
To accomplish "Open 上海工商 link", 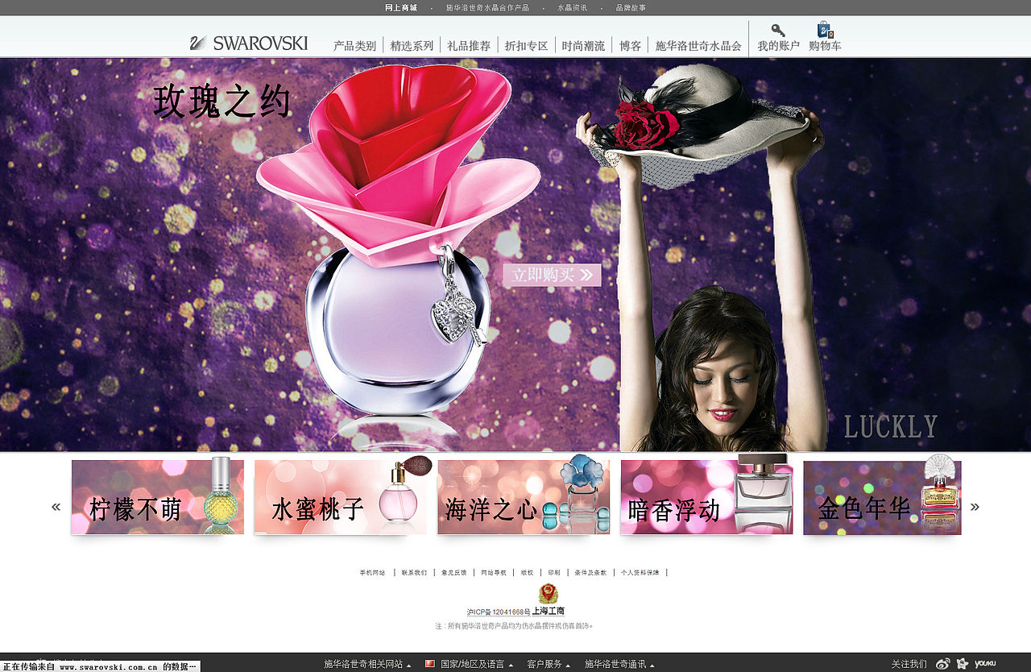I will 549,612.
